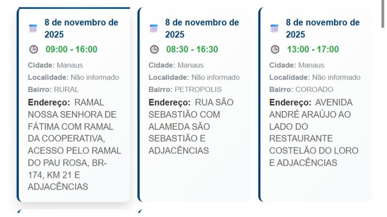Click the clock icon beside 09:00 - 16:00
The width and height of the screenshot is (387, 217).
point(33,49)
